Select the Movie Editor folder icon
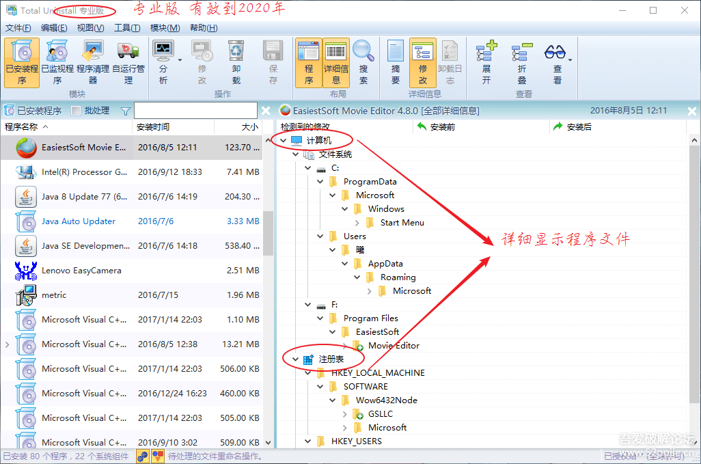Viewport: 701px width, 464px height. (357, 346)
